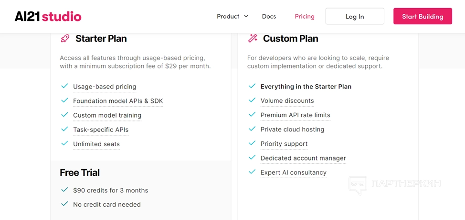Image resolution: width=465 pixels, height=220 pixels.
Task: Expand the Product dropdown chevron
Action: tap(246, 16)
